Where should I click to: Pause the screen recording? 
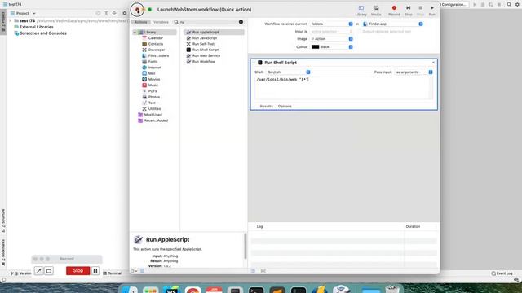[x=95, y=271]
